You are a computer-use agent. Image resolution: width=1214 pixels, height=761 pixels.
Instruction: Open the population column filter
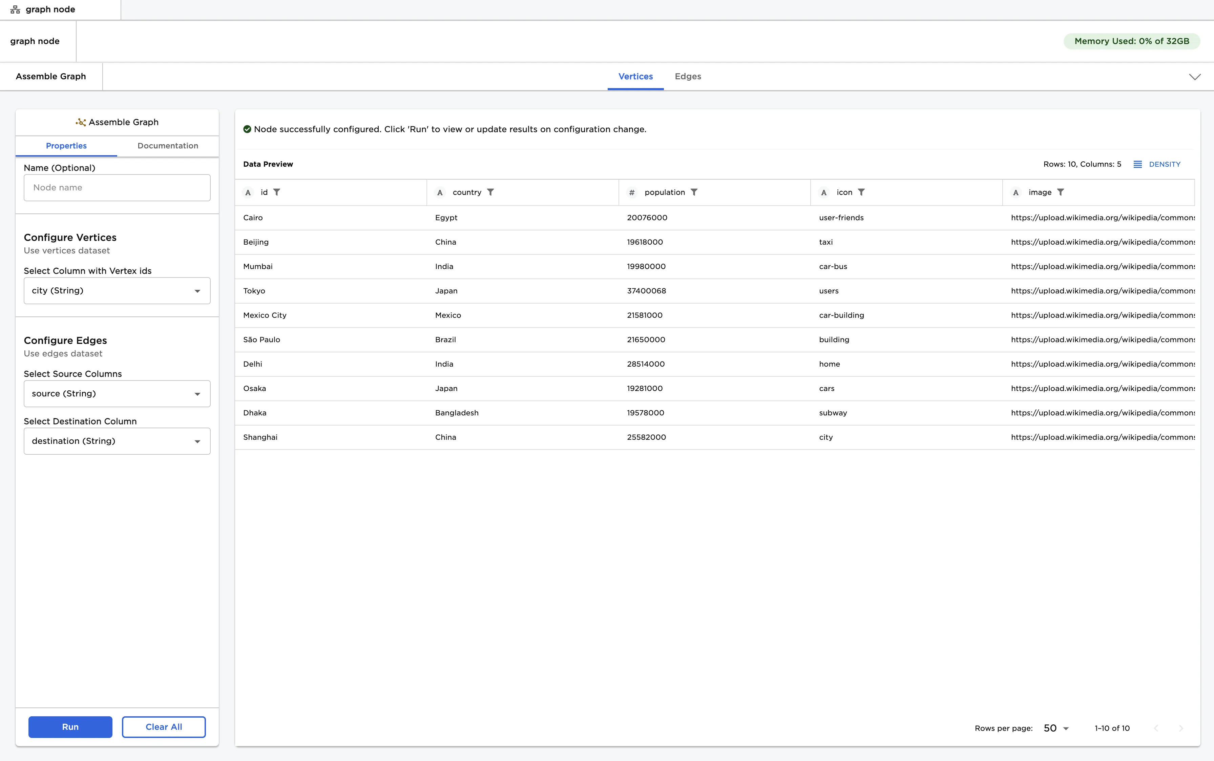point(694,192)
